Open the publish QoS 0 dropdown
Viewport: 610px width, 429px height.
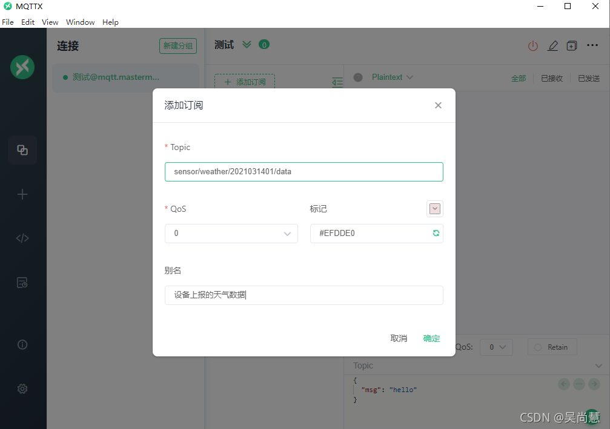click(496, 347)
